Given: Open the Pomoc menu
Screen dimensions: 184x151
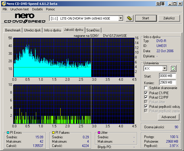Looking at the screenshot, I should point(50,9).
